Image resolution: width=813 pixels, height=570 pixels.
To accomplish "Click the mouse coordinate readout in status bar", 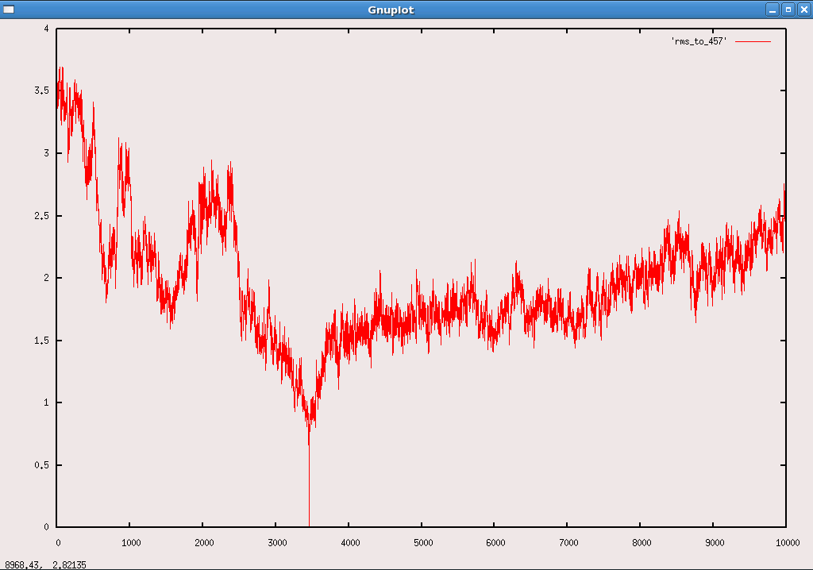I will pyautogui.click(x=45, y=564).
